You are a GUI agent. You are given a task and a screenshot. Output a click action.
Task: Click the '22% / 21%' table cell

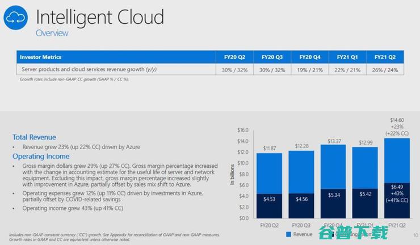point(347,70)
